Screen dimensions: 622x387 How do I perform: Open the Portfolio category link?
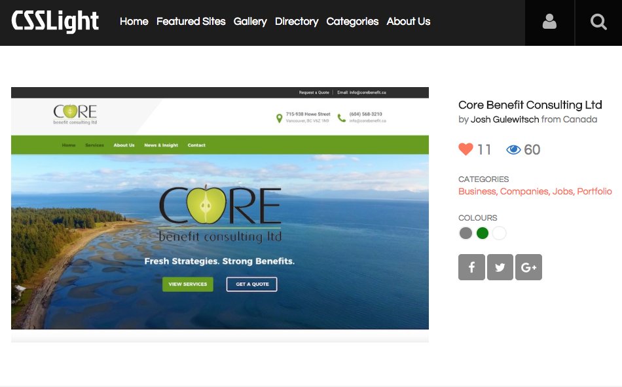[x=595, y=191]
